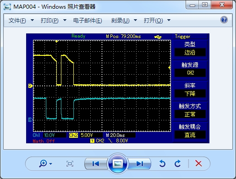
Task: Expand the dropdown arrow next to 打开(O)
Action: click(x=169, y=20)
